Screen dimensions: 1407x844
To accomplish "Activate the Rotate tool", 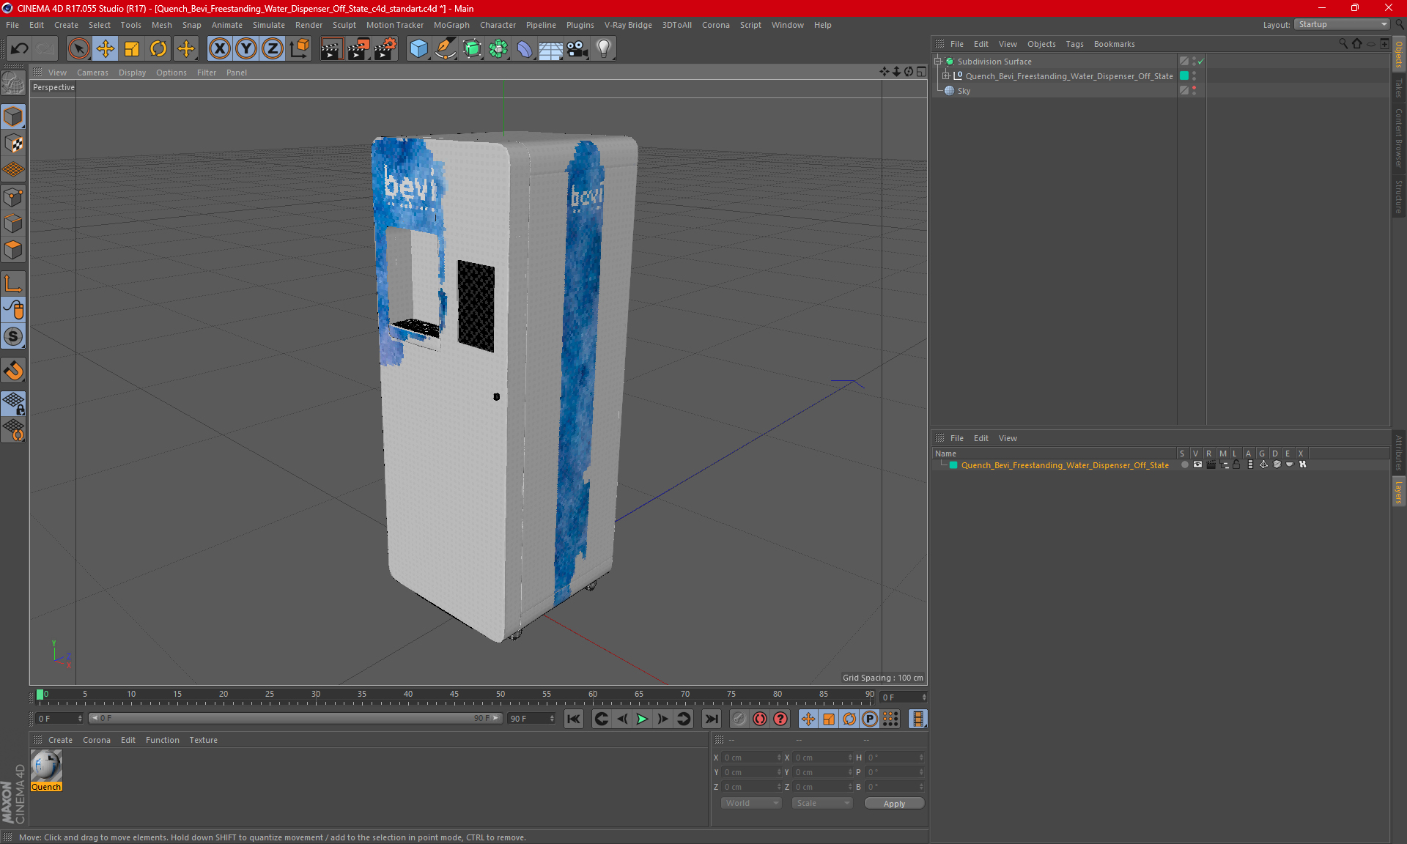I will tap(158, 49).
